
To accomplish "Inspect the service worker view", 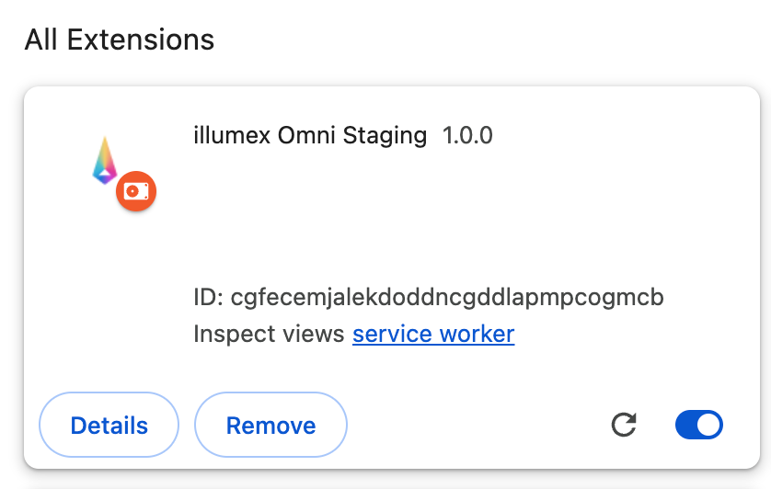I will pyautogui.click(x=433, y=334).
